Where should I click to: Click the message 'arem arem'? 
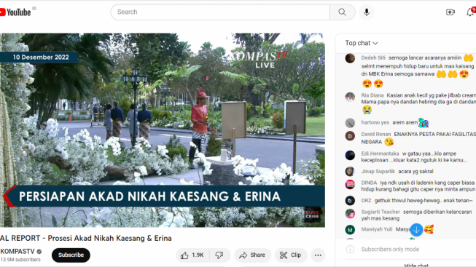coord(405,122)
